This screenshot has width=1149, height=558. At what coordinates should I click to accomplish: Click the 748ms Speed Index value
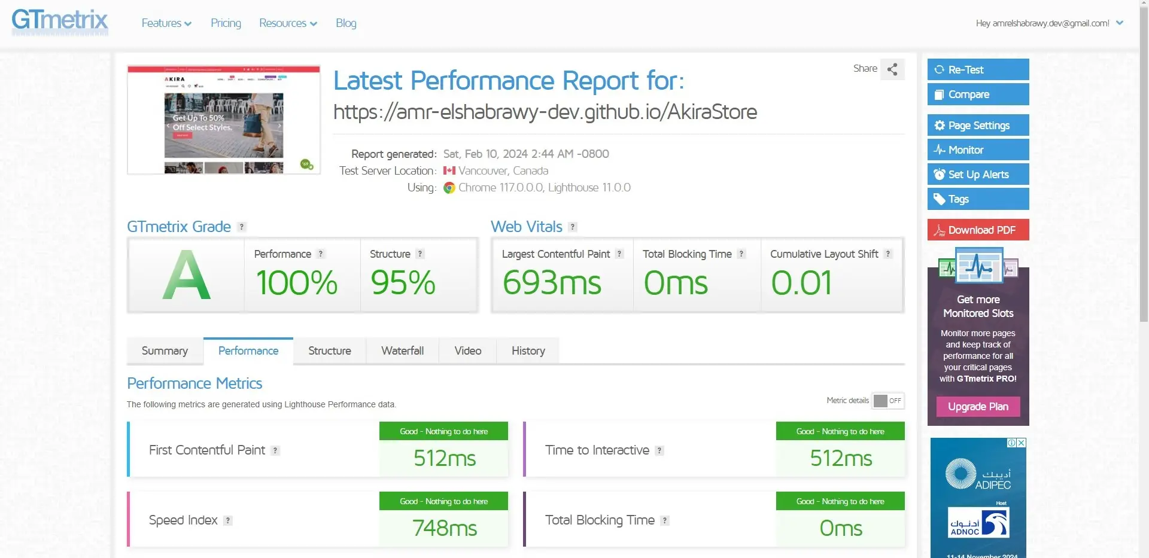445,528
